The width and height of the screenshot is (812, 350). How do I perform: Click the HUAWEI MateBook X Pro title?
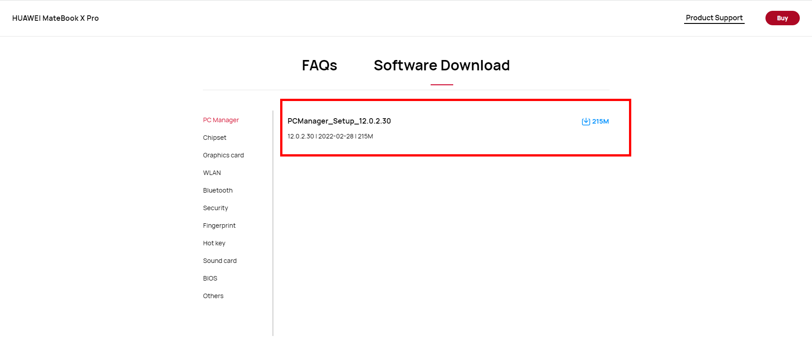click(x=55, y=18)
